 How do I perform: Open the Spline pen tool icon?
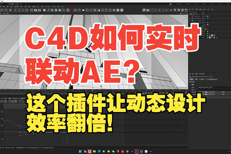[x=48, y=10]
